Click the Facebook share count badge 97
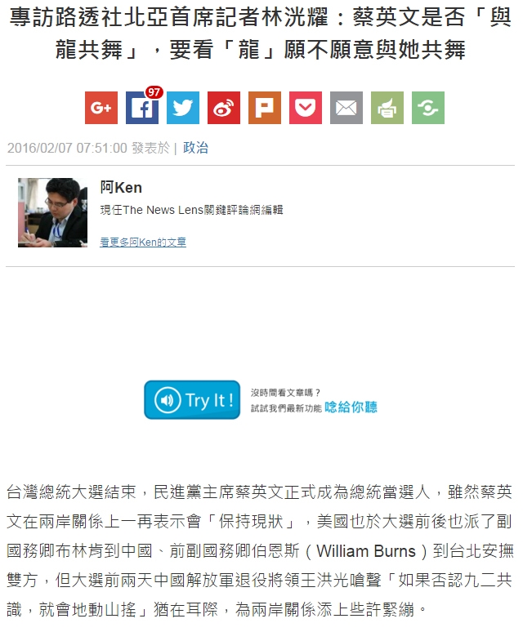523x632 pixels. 154,92
